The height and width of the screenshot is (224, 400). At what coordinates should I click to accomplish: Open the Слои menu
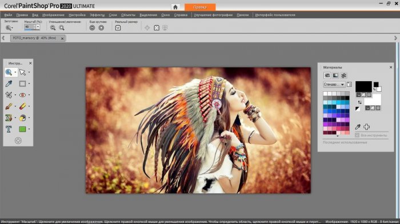point(113,15)
